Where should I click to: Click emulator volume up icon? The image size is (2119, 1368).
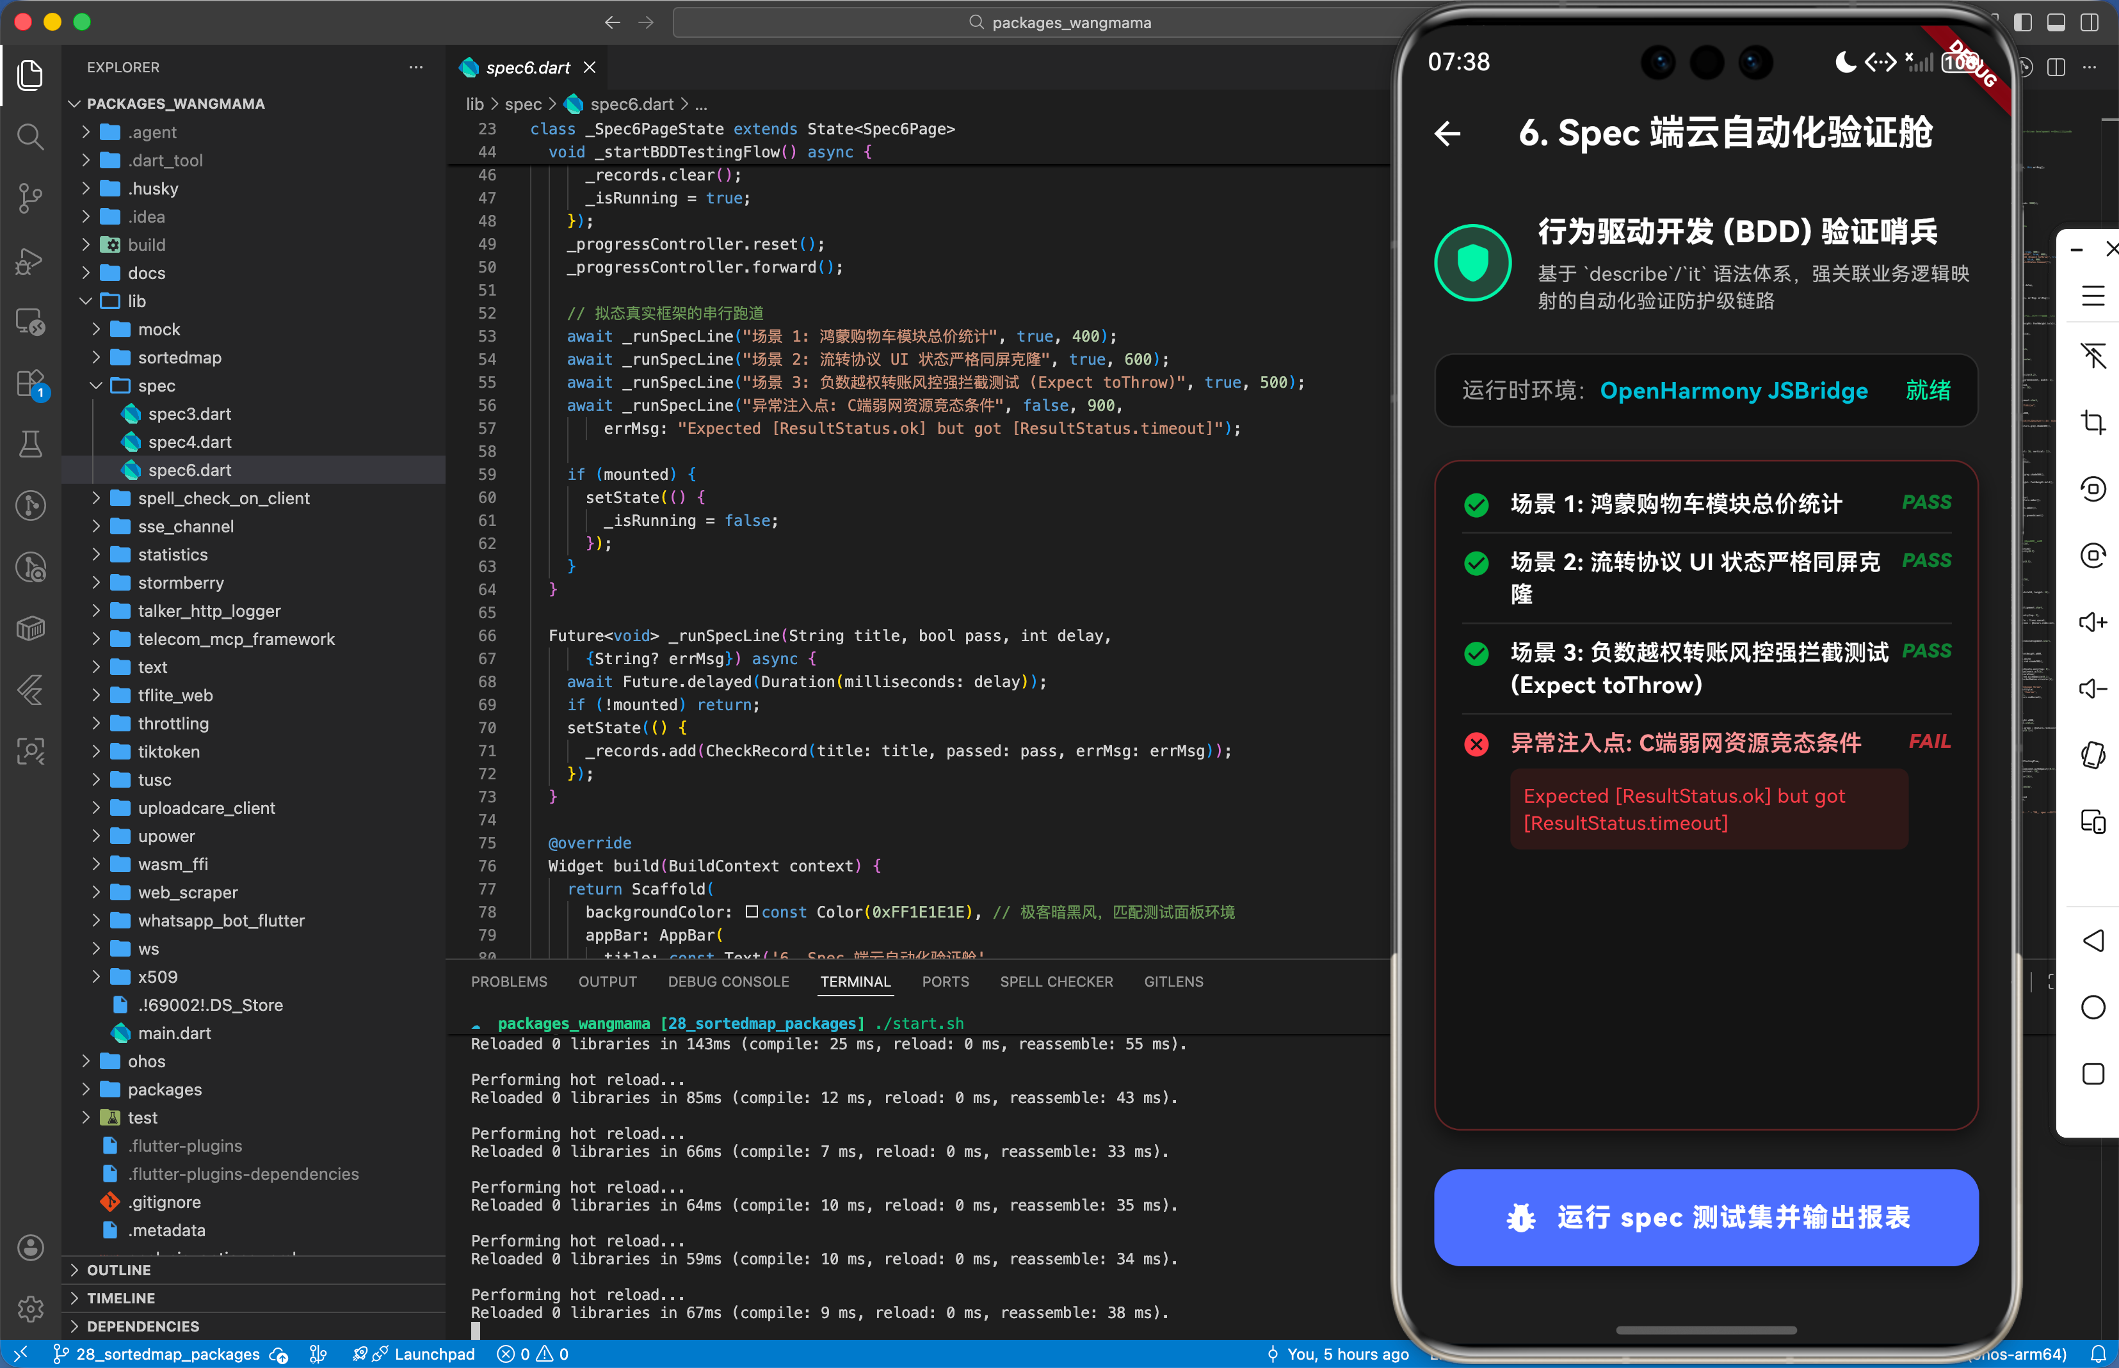click(2092, 622)
